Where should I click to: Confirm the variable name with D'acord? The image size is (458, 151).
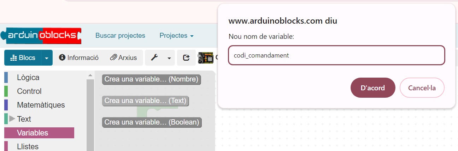[372, 88]
